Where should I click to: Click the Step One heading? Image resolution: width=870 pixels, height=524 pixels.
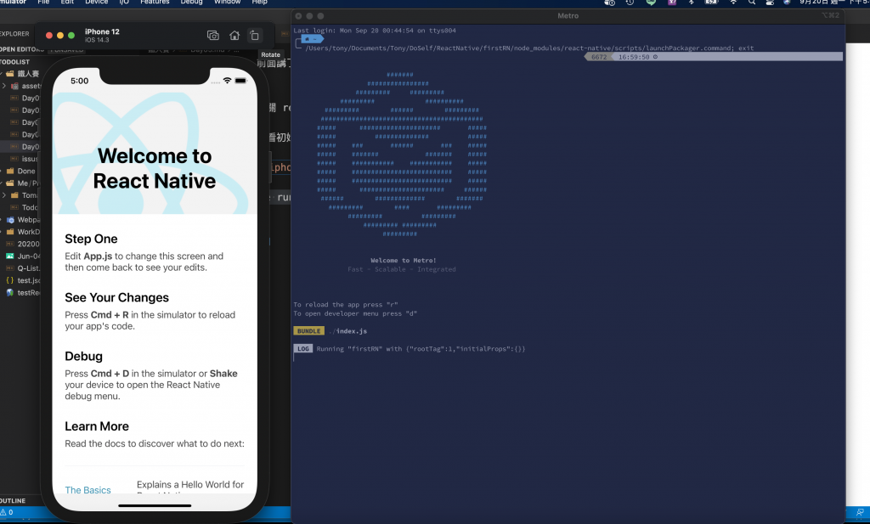(91, 239)
